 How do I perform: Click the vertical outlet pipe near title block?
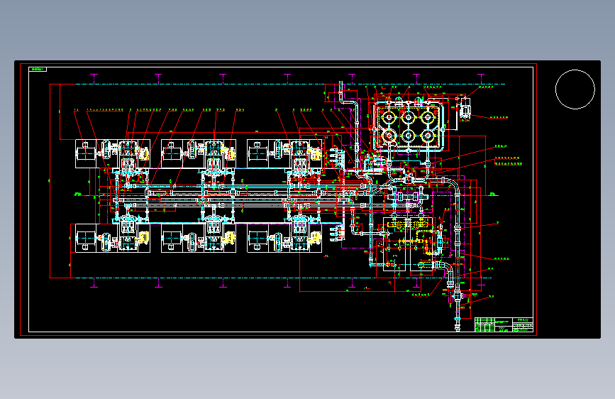(x=458, y=311)
